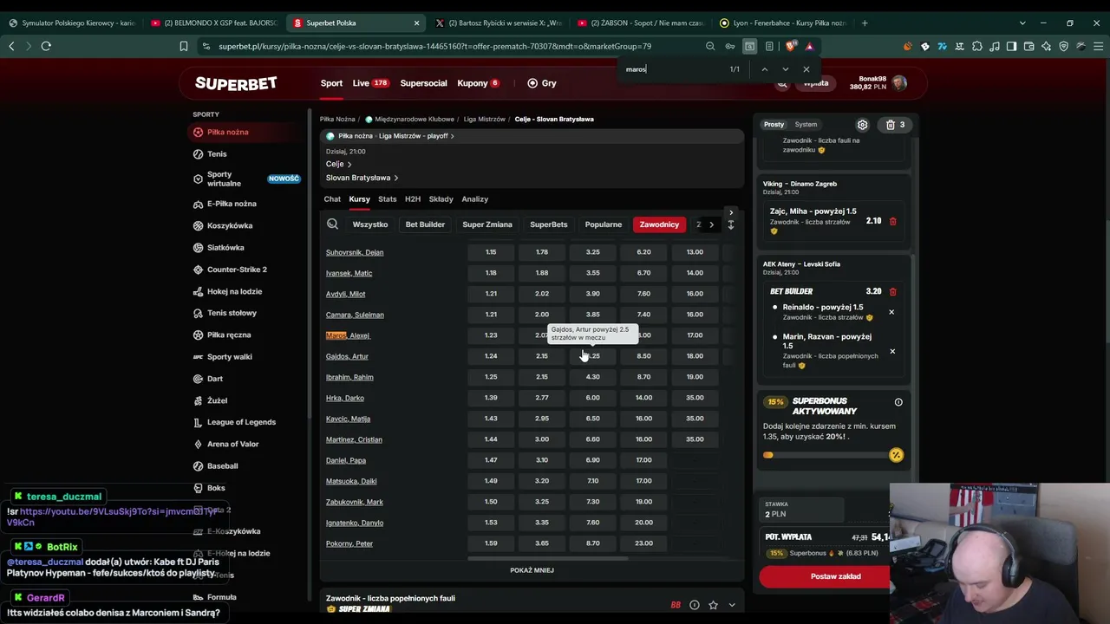Reload the page
Viewport: 1110px width, 624px height.
46,46
